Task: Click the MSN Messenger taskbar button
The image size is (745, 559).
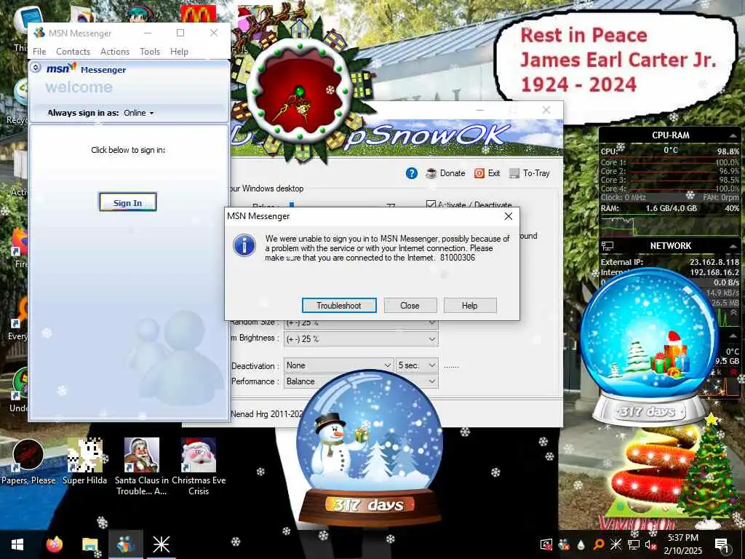Action: click(x=125, y=544)
